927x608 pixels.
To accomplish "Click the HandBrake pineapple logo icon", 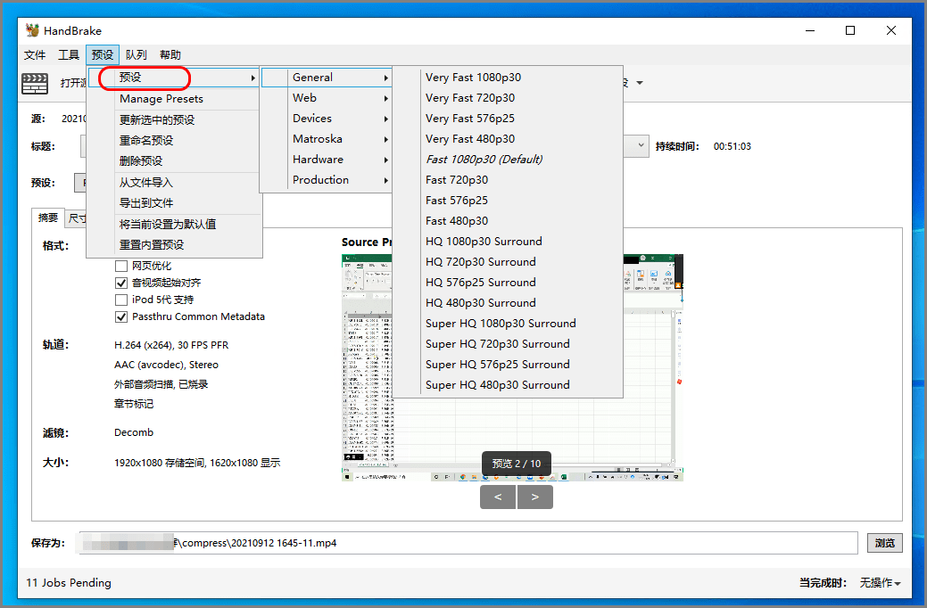I will [32, 30].
